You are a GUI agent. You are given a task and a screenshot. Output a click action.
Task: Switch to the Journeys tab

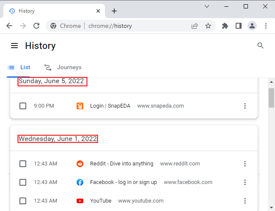coord(63,68)
